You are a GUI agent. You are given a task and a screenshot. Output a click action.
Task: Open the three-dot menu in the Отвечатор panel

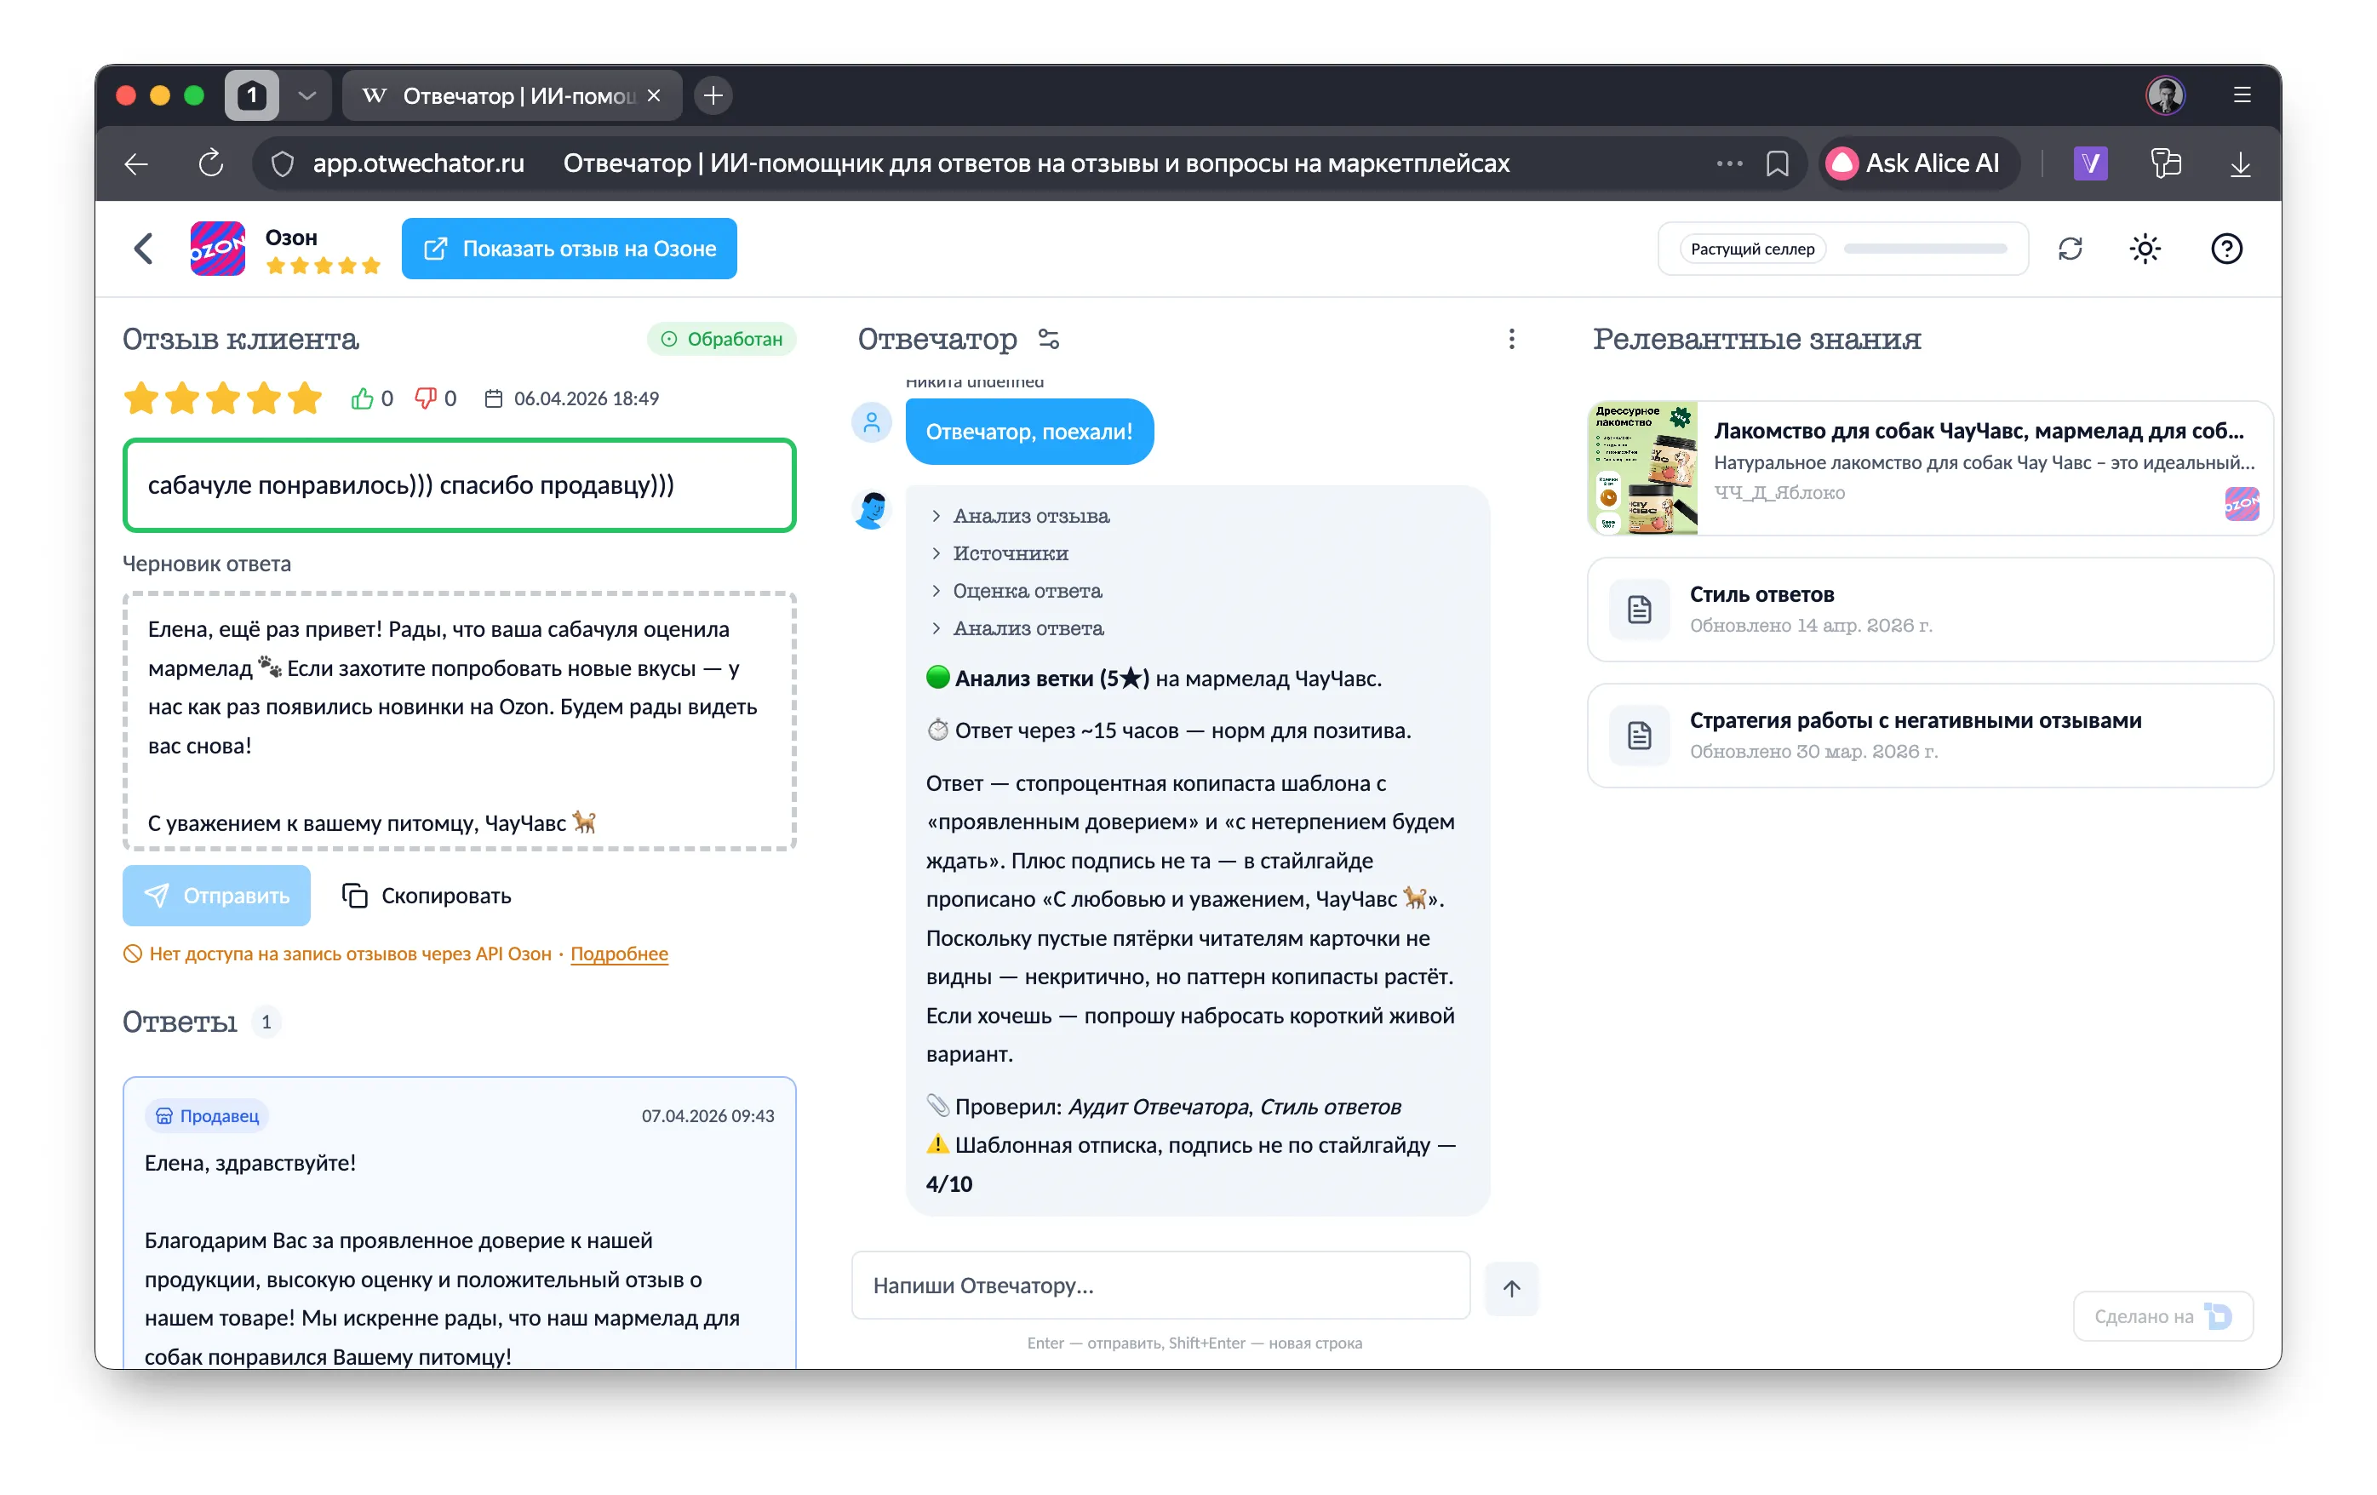1512,340
